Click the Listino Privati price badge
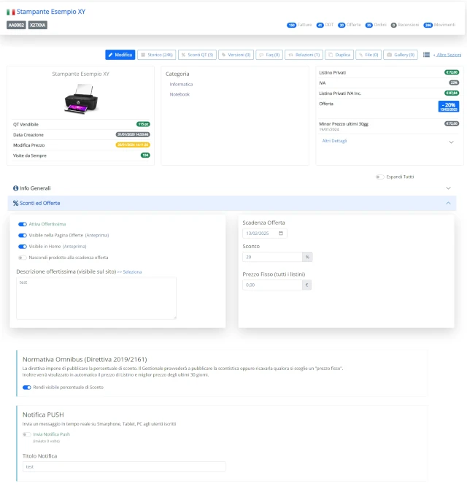This screenshot has height=489, width=467. click(x=452, y=72)
